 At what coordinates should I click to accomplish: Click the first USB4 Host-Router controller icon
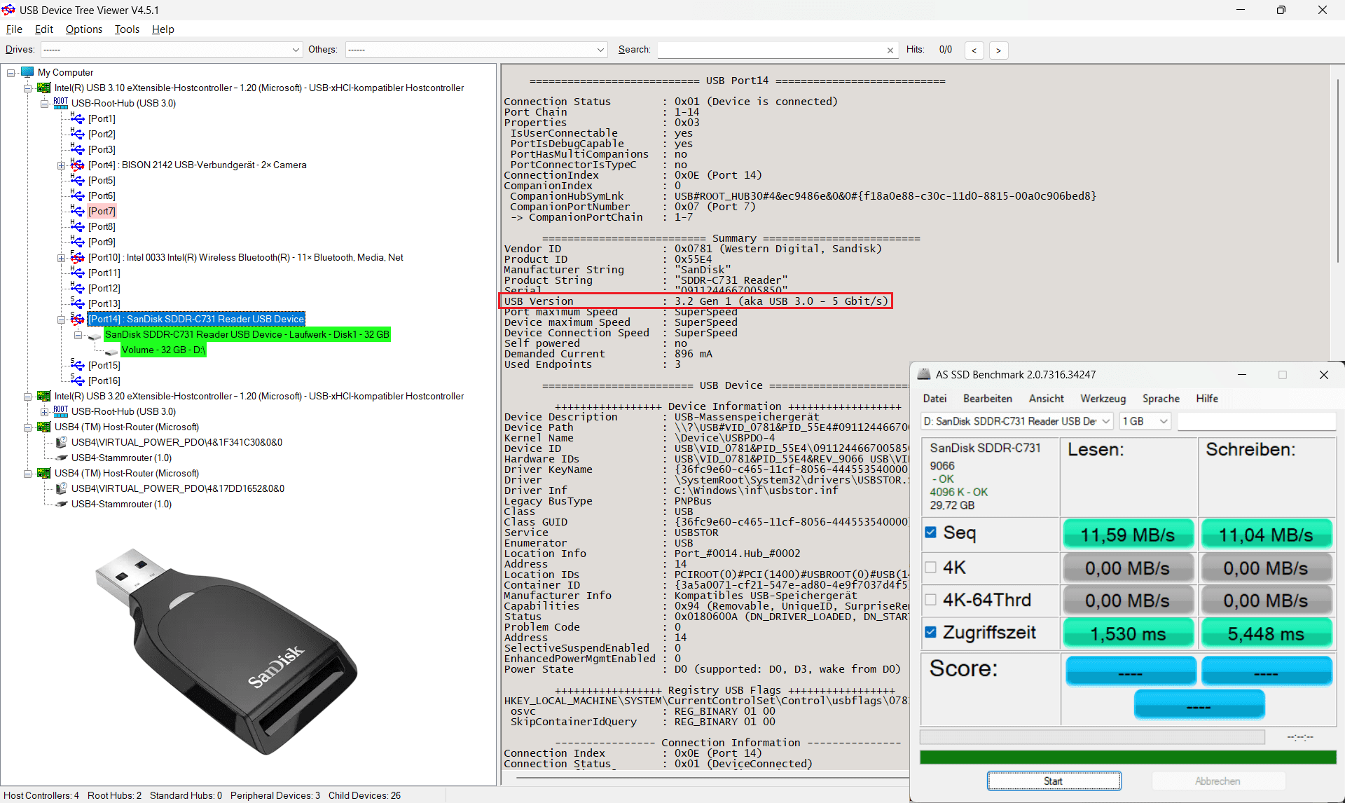[44, 427]
